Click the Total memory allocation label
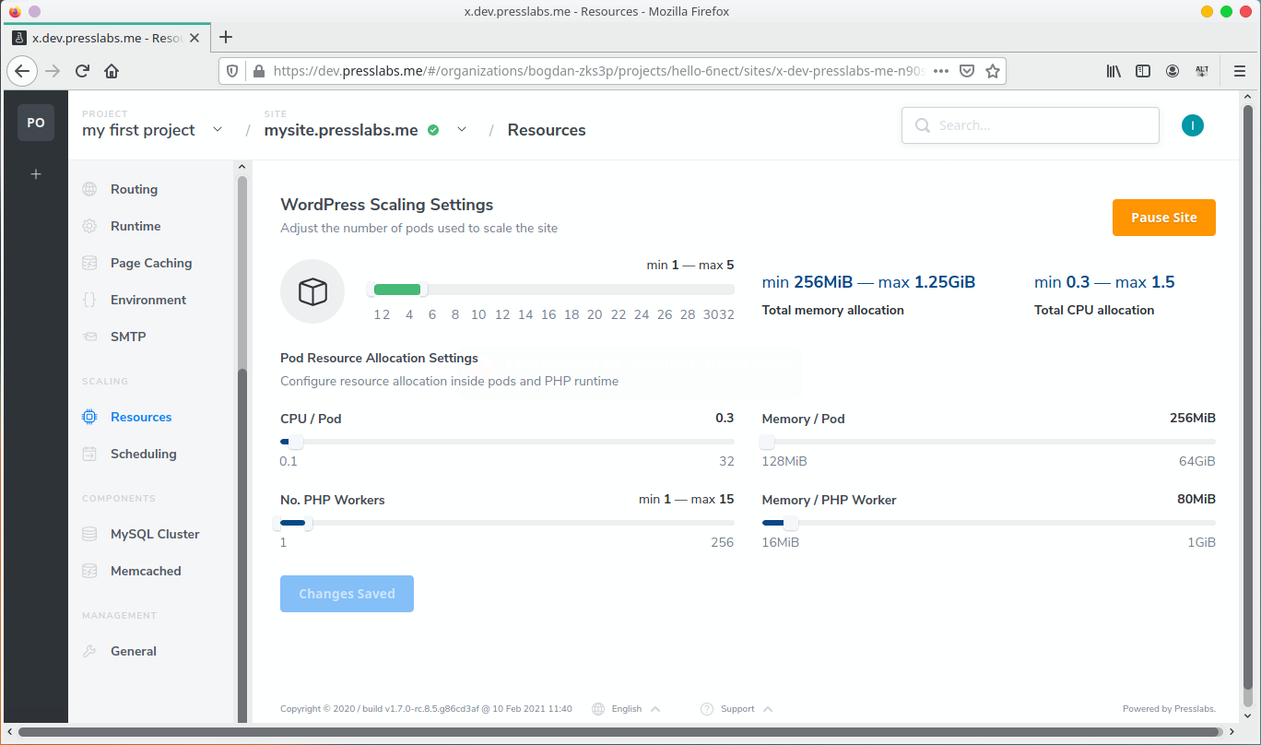This screenshot has width=1261, height=745. point(832,310)
